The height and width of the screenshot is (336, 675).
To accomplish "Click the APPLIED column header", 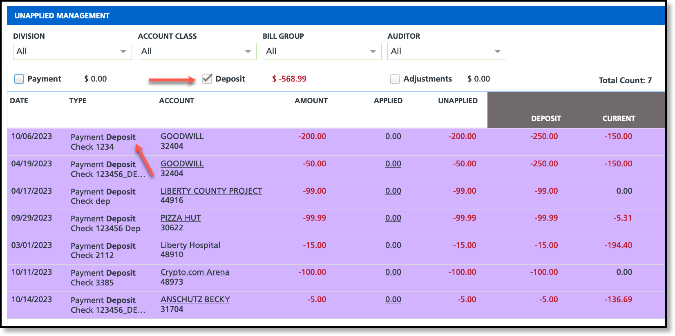I will point(388,101).
